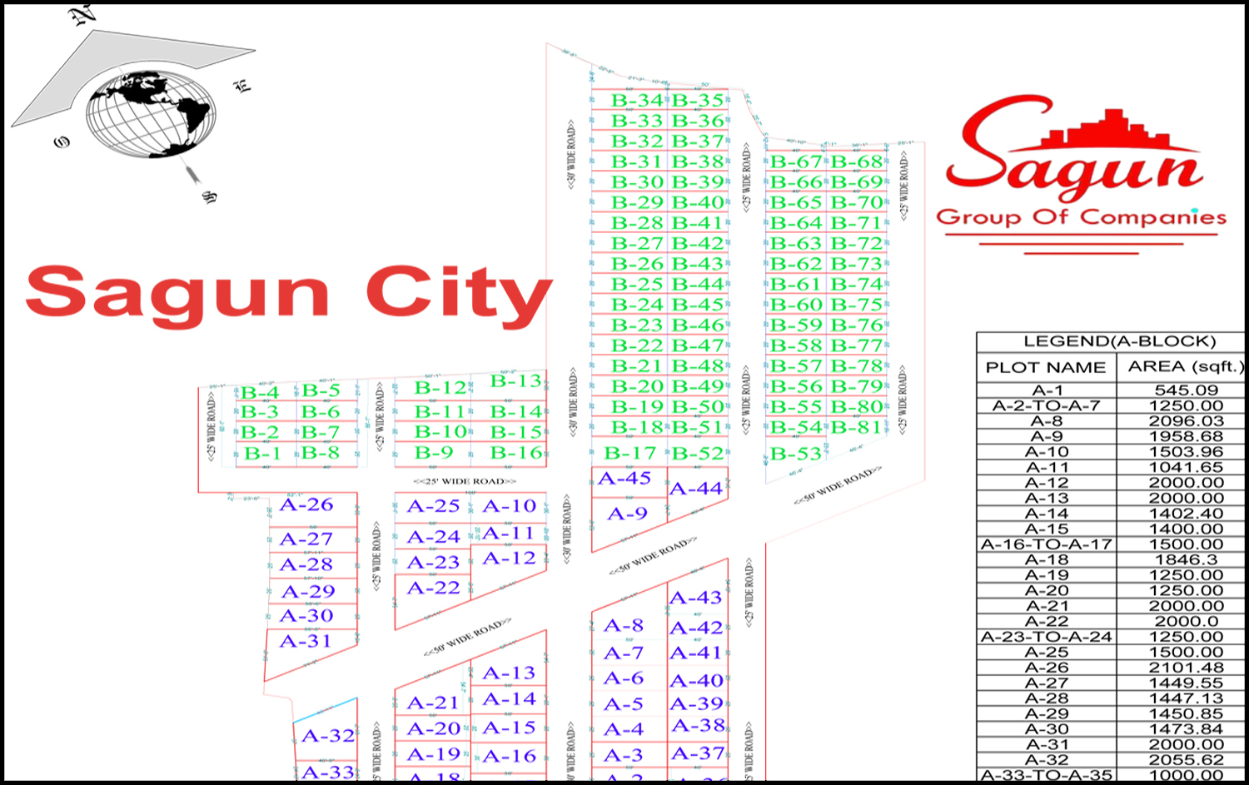Screen dimensions: 1249x785
Task: Click the area value '1958.68'
Action: 1186,436
